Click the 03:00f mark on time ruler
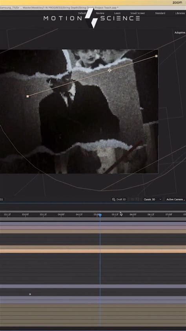The height and width of the screenshot is (331, 186). (x=25, y=215)
